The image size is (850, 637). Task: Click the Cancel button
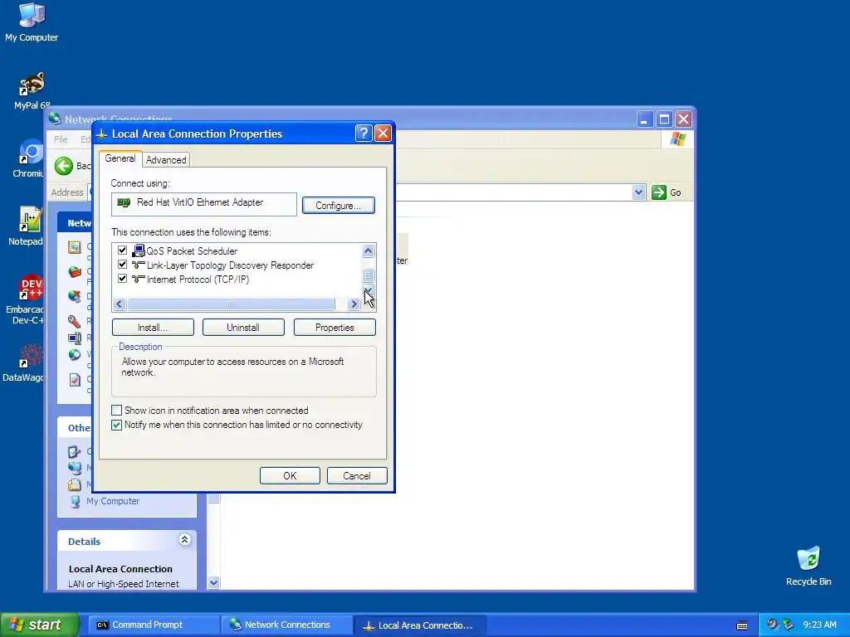357,475
